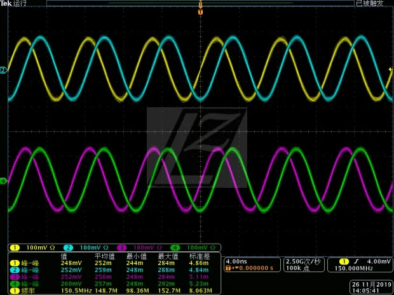The height and width of the screenshot is (295, 394).
Task: Click the rising edge trigger slope icon
Action: point(356,262)
